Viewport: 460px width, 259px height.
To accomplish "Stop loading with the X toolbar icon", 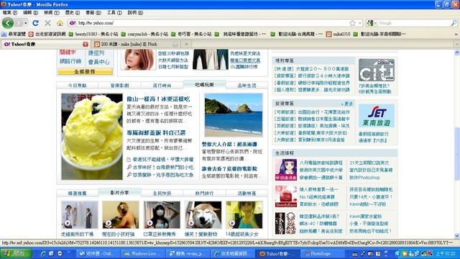I will click(47, 23).
